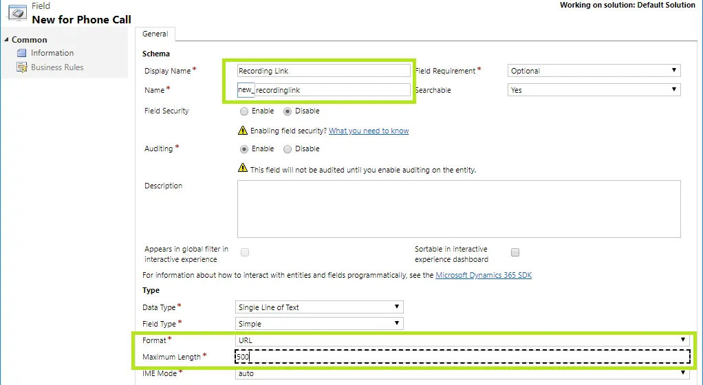
Task: Click the Description text area
Action: (x=459, y=209)
